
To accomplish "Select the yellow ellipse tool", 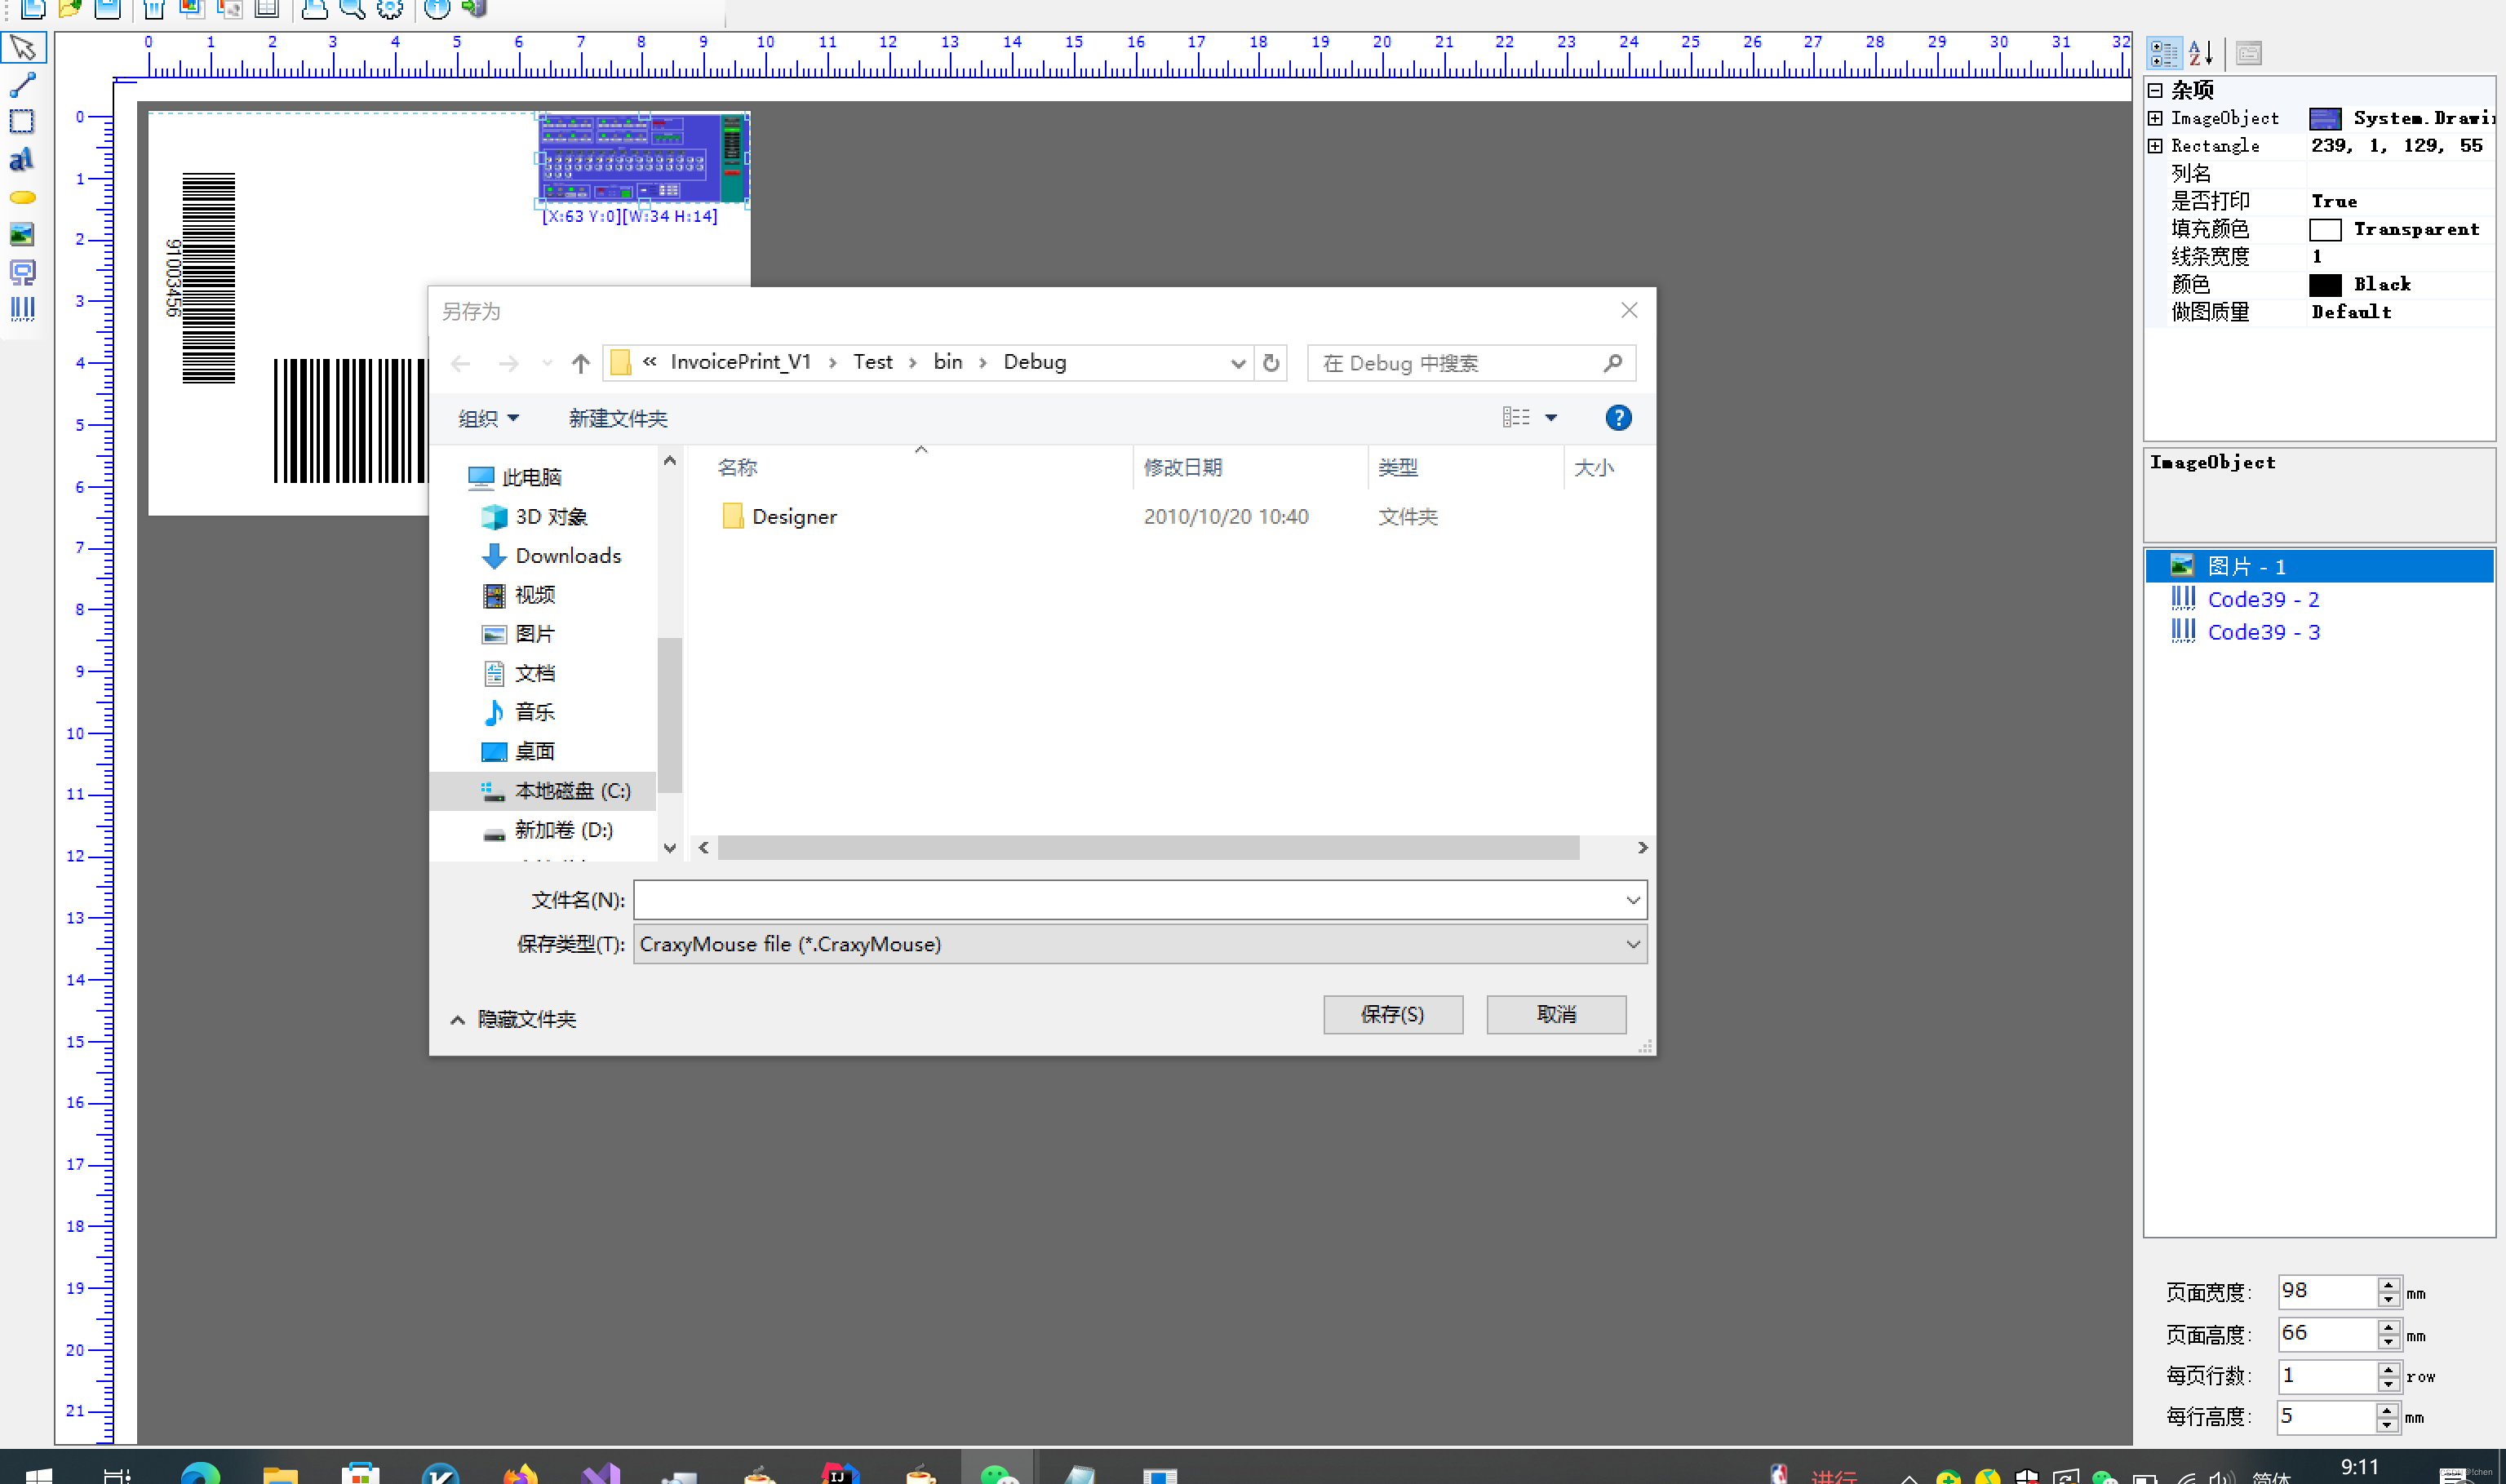I will coord(22,197).
